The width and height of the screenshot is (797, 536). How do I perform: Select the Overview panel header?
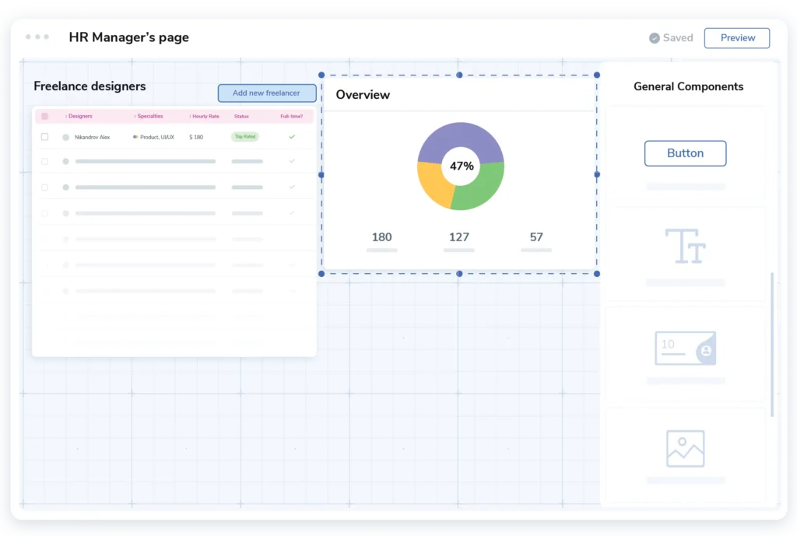363,95
